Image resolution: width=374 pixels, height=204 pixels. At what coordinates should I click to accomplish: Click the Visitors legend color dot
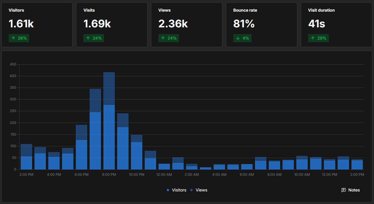click(168, 190)
